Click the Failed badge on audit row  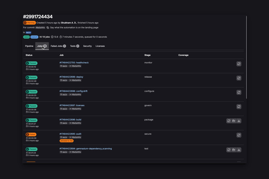pos(31,134)
